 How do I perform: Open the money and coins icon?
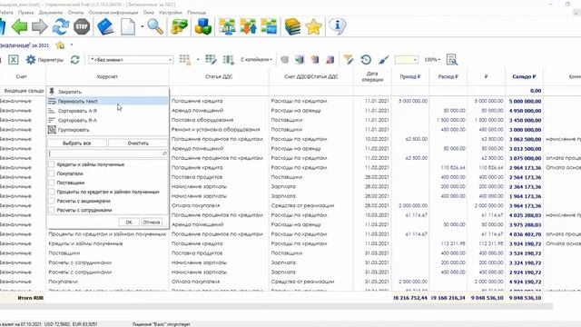(180, 26)
